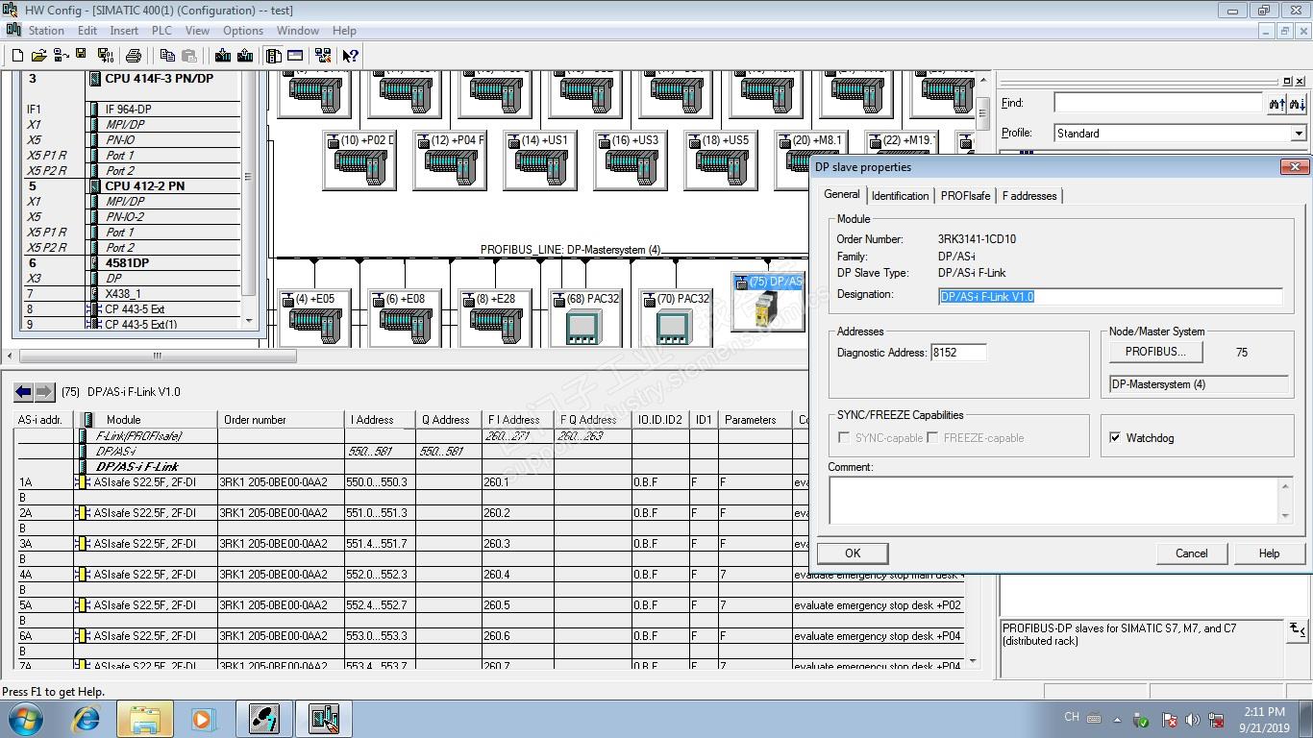Screen dimensions: 1313x738
Task: Click the rack table horizontal scrollbar
Action: click(158, 356)
